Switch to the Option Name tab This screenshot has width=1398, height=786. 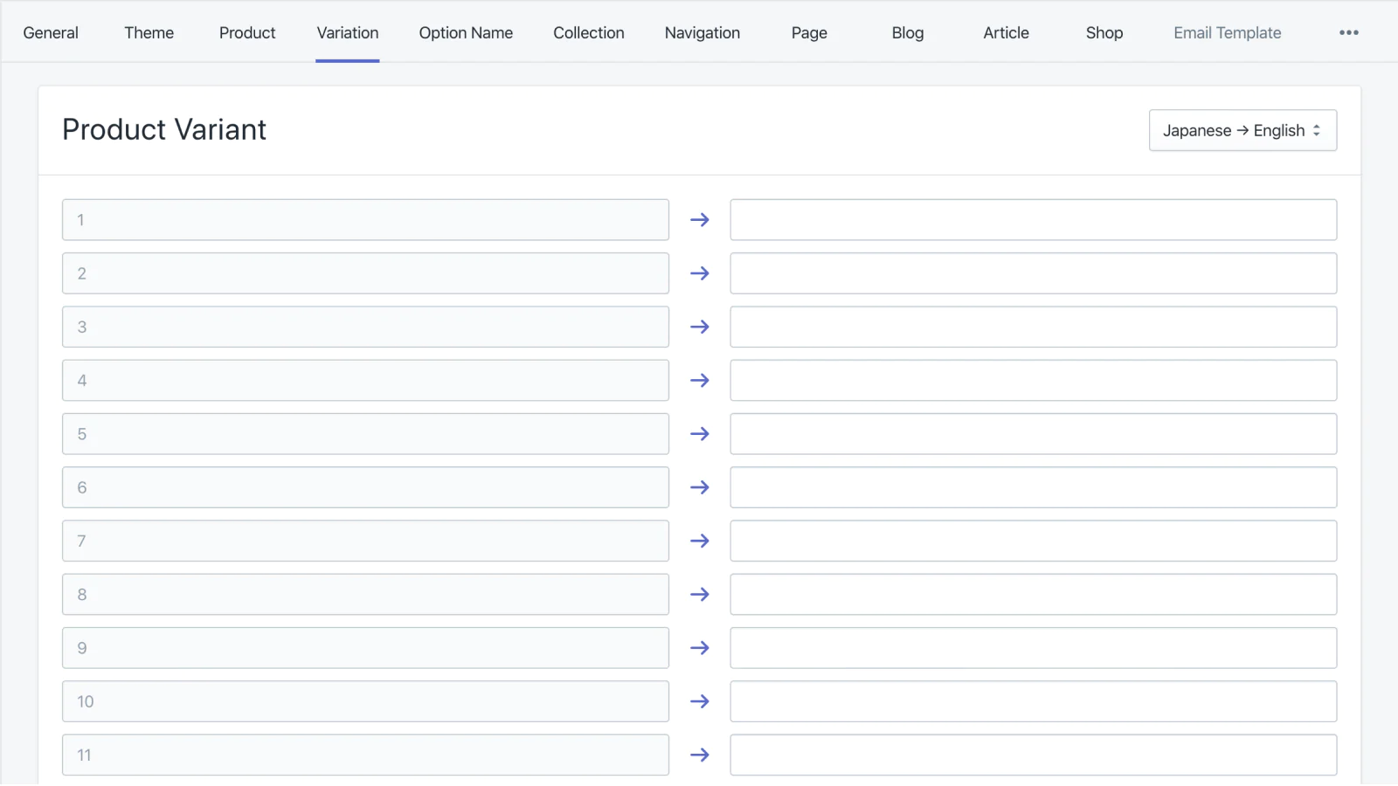[x=466, y=32]
